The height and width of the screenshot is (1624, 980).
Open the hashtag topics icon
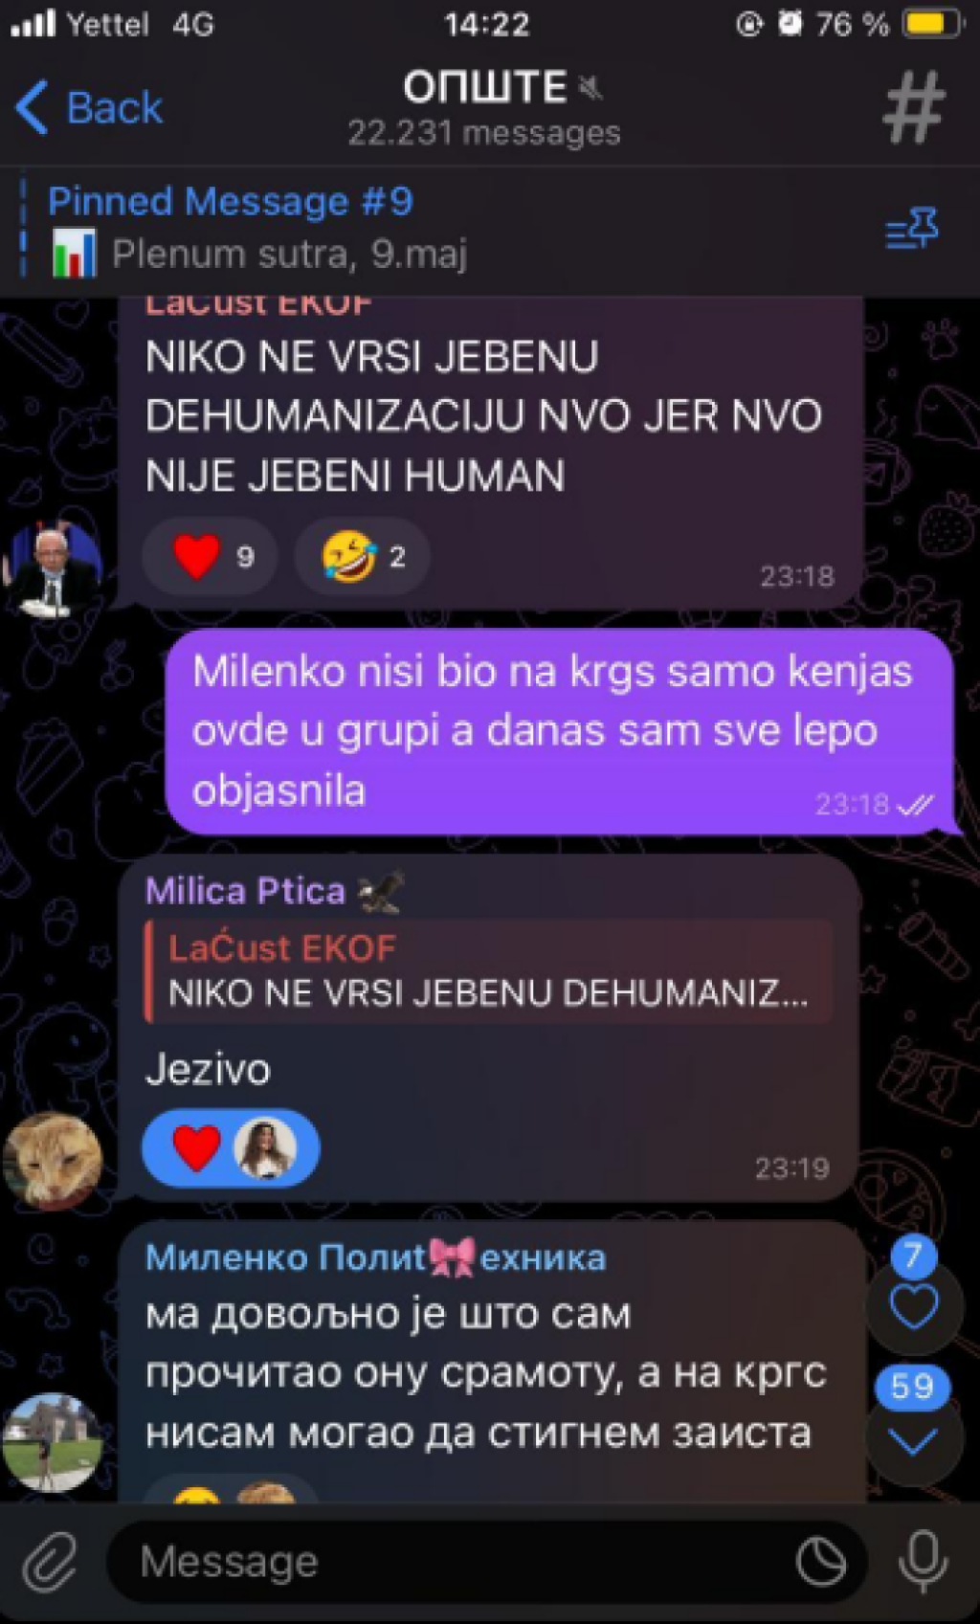(x=914, y=108)
